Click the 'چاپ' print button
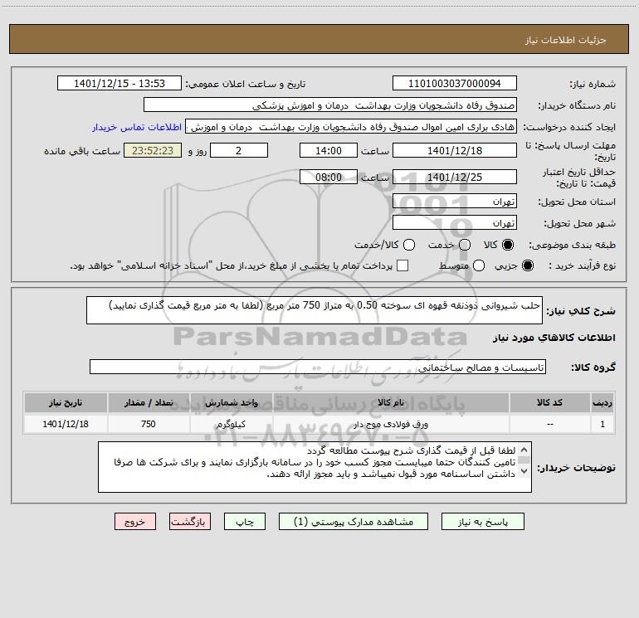 (x=245, y=522)
